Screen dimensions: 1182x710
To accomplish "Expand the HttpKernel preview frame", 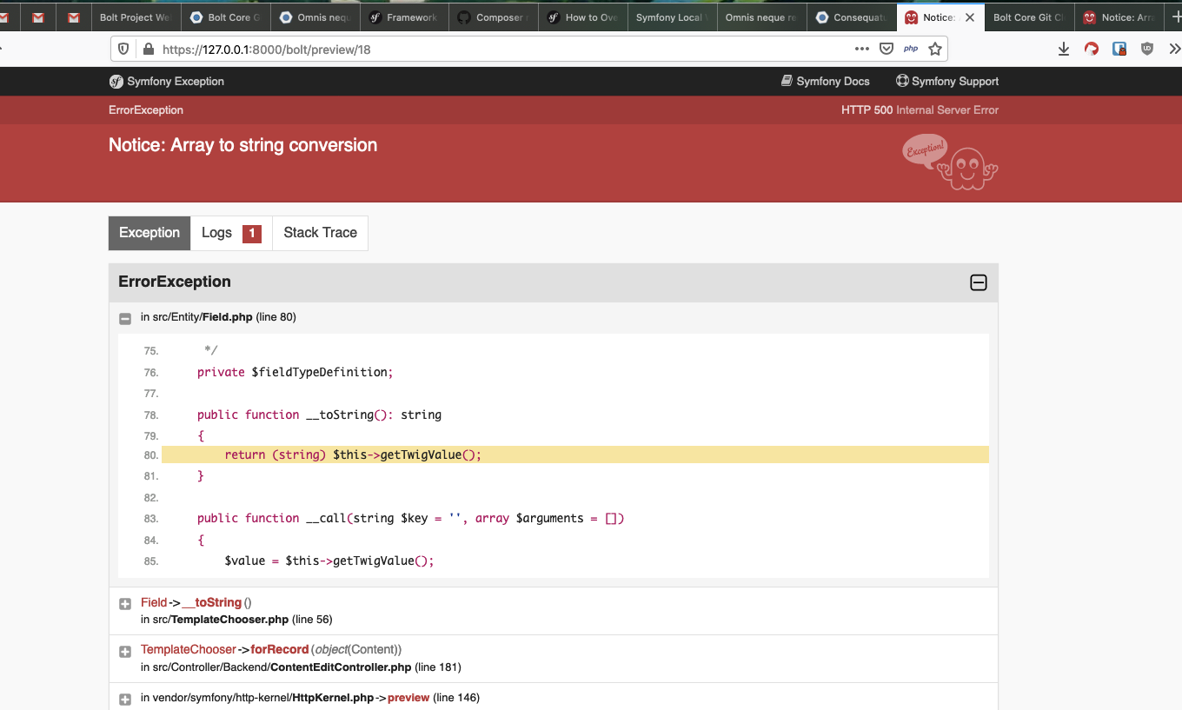I will coord(124,698).
